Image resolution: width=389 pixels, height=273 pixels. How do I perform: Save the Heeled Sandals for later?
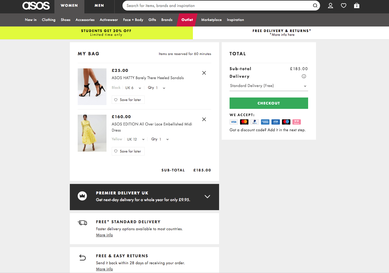pyautogui.click(x=128, y=100)
